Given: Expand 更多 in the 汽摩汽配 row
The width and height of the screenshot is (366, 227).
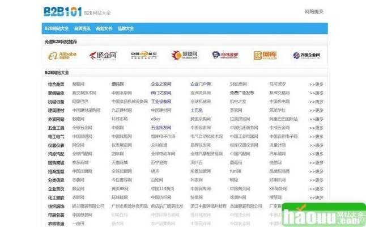Looking at the screenshot, I should [x=316, y=154].
